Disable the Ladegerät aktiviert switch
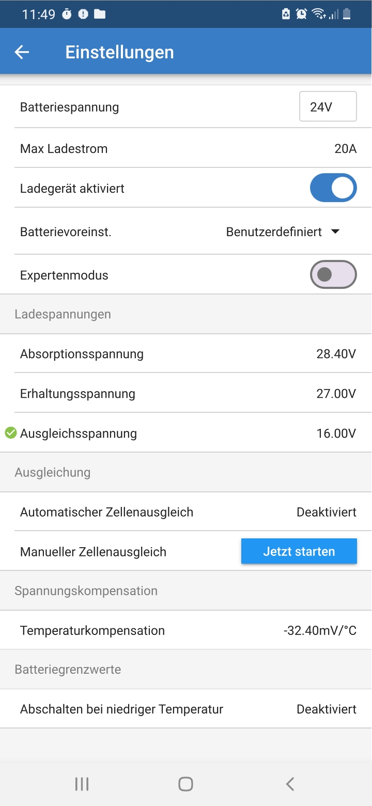Image resolution: width=372 pixels, height=806 pixels. [x=333, y=188]
